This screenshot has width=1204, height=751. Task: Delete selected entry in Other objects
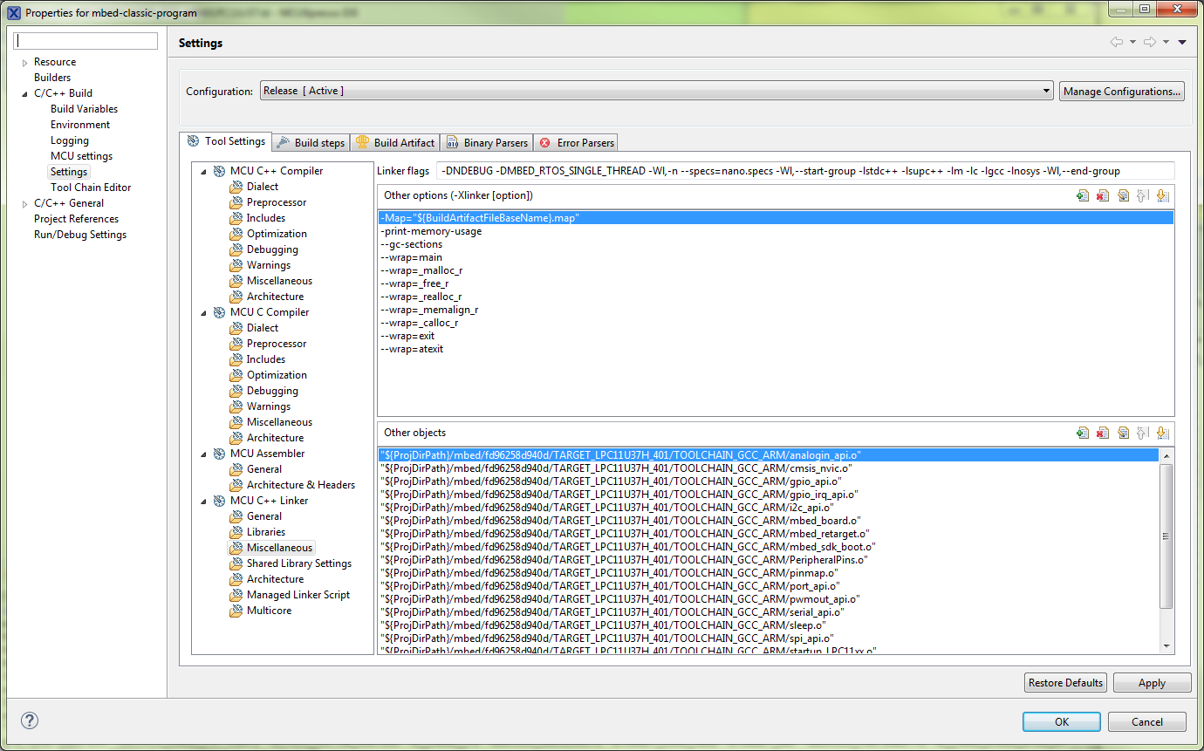[x=1103, y=433]
